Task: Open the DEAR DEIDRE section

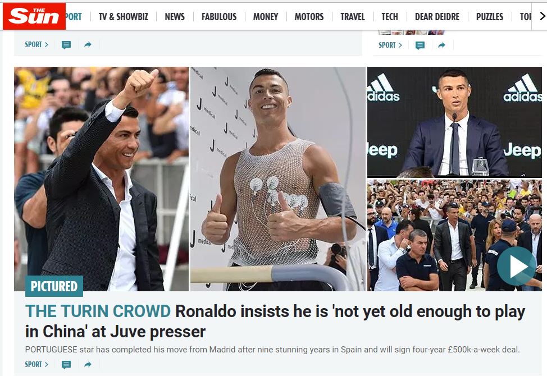Action: 437,16
